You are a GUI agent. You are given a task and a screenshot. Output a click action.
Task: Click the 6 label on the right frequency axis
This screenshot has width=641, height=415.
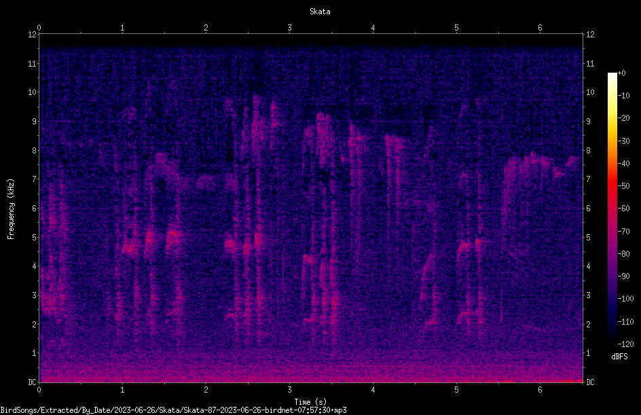[x=588, y=209]
